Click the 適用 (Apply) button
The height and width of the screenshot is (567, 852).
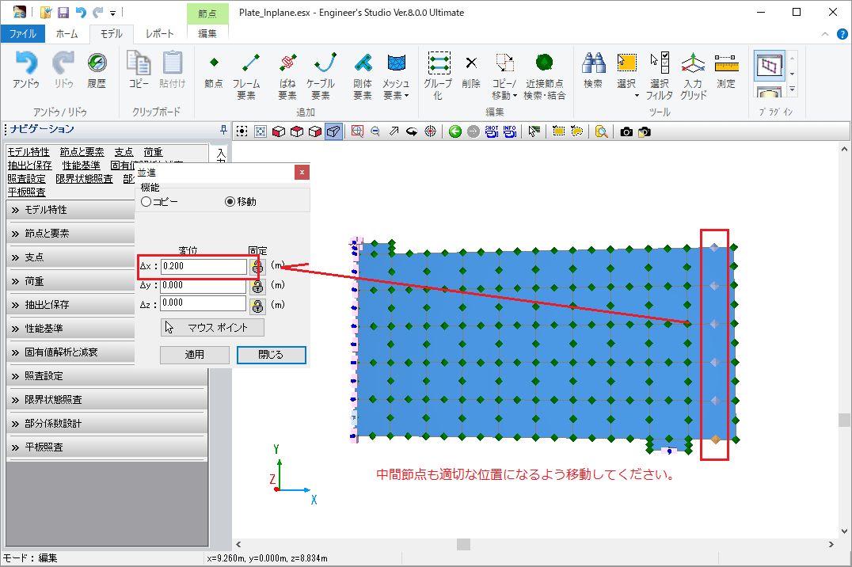pos(195,355)
